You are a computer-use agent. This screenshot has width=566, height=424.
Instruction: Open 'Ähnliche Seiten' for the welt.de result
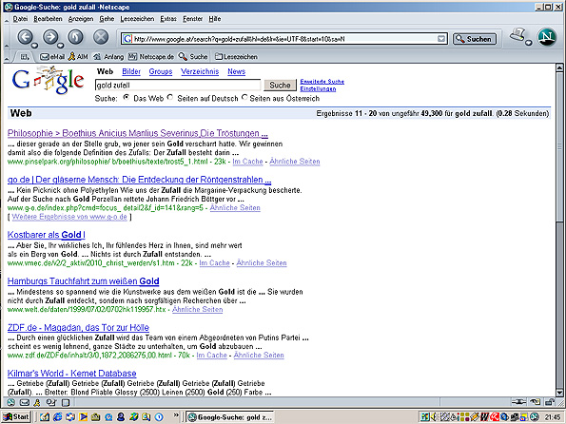point(198,309)
